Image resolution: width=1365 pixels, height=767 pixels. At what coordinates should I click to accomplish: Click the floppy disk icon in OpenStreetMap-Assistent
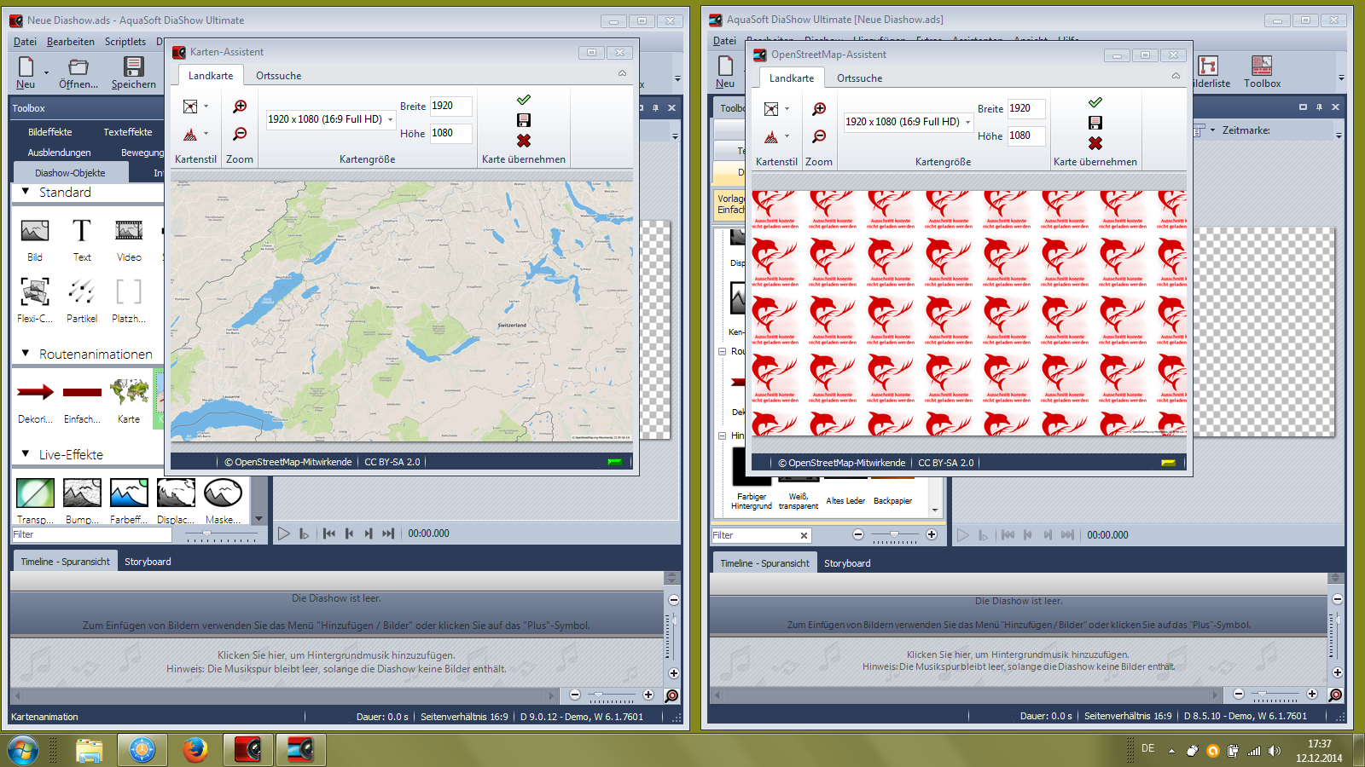tap(1095, 123)
